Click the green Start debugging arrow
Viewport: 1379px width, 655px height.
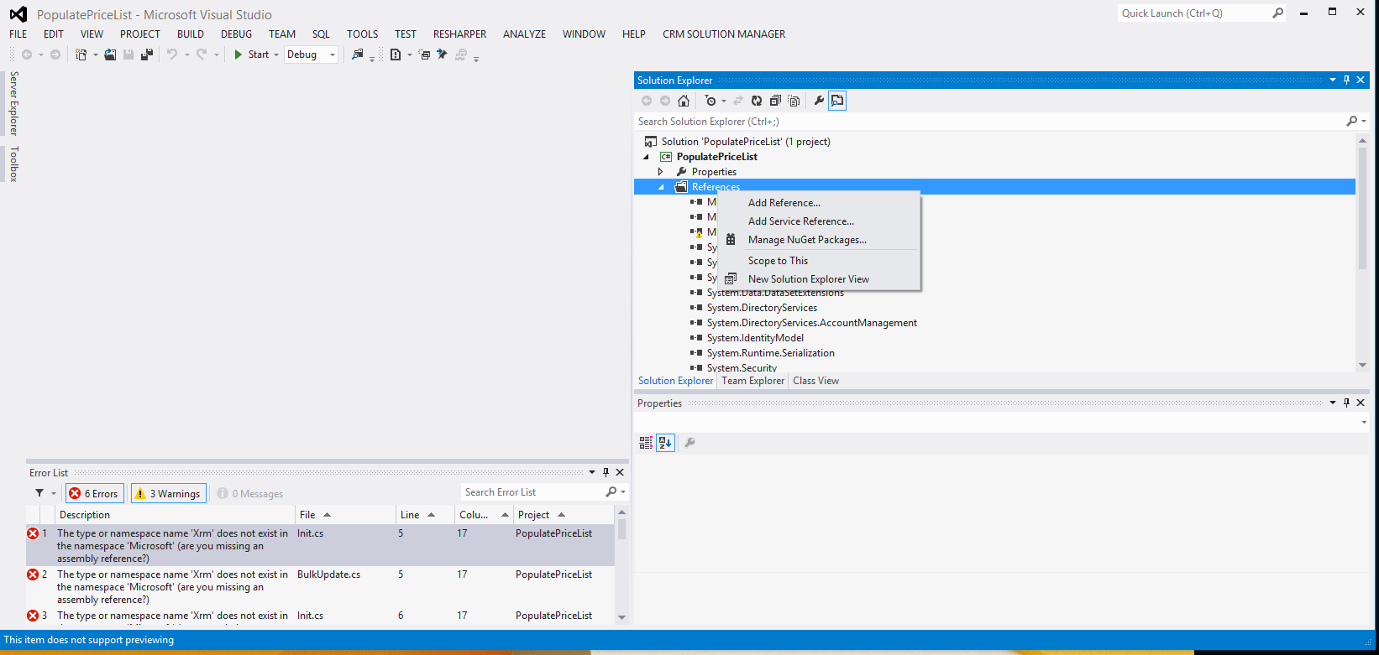click(239, 55)
